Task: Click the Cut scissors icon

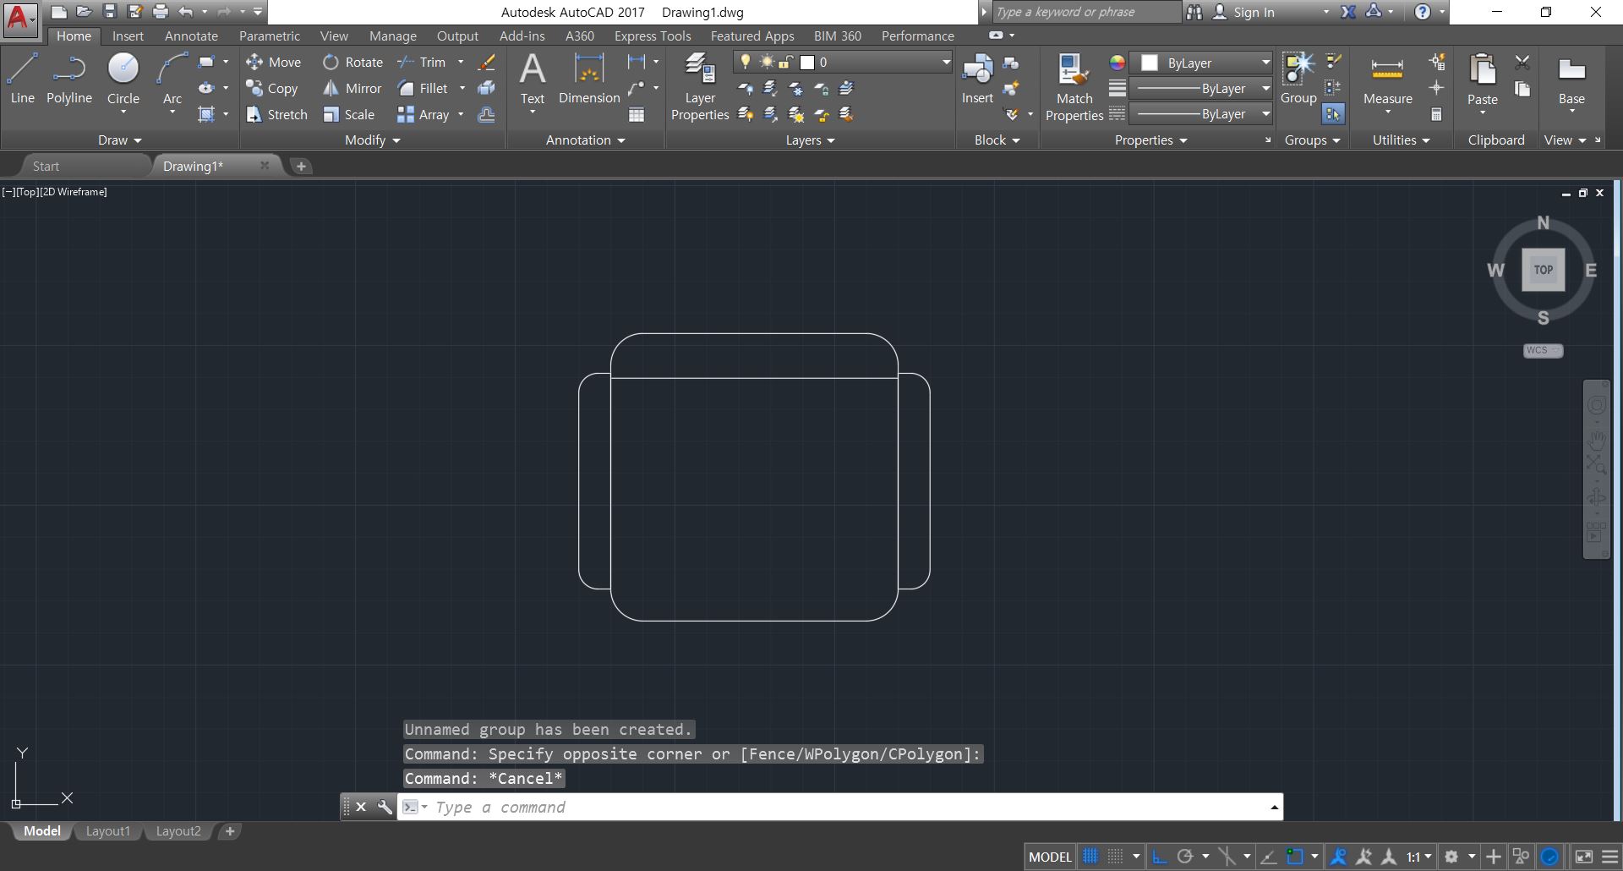Action: (x=1522, y=62)
